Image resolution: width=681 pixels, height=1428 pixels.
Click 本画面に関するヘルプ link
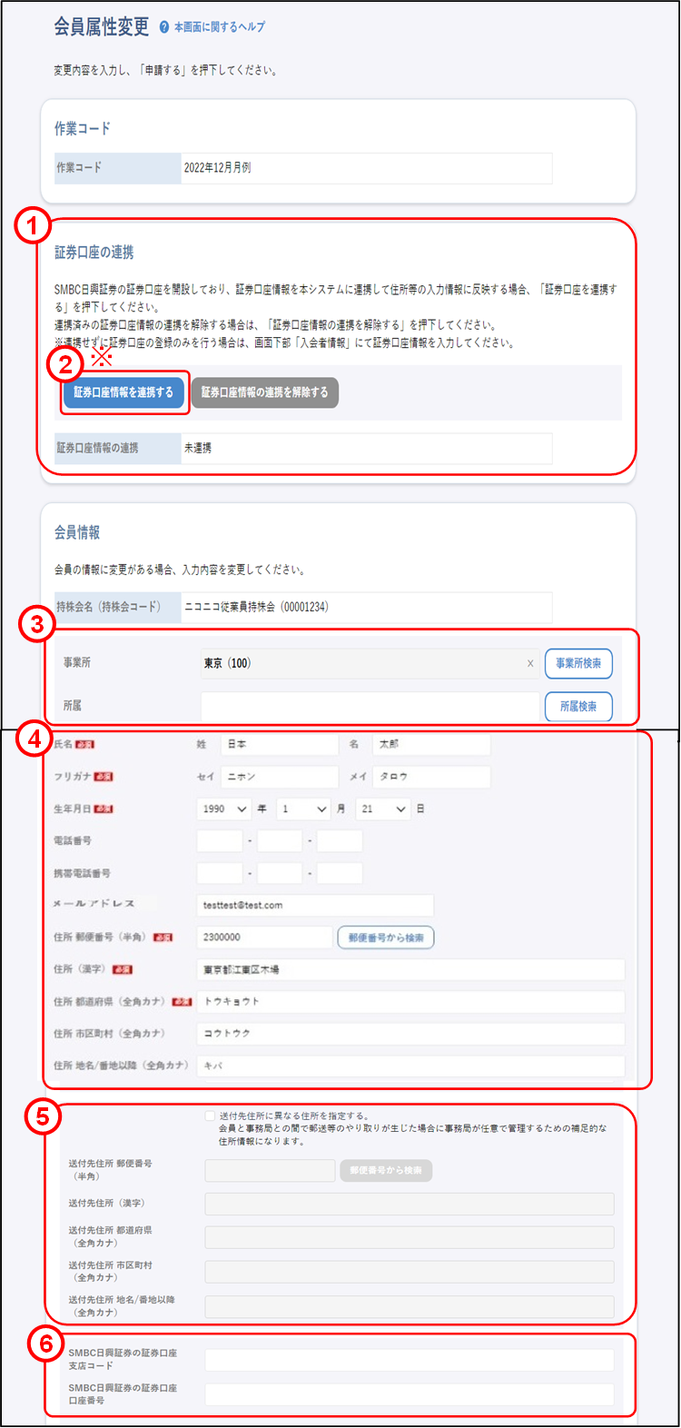pos(220,27)
